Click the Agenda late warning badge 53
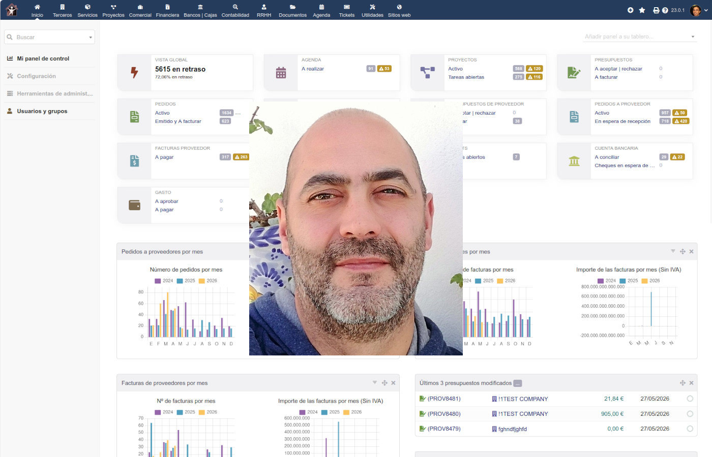This screenshot has width=712, height=457. (x=384, y=69)
